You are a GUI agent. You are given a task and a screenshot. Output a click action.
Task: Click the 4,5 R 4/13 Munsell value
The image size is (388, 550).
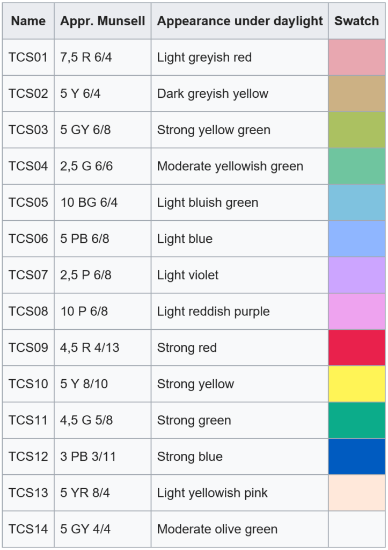click(x=90, y=348)
